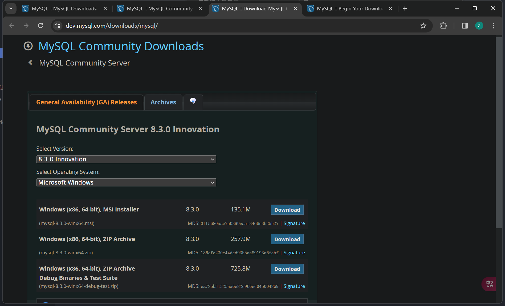Switch to Begin Your Download browser tab
The image size is (505, 306).
[x=349, y=9]
